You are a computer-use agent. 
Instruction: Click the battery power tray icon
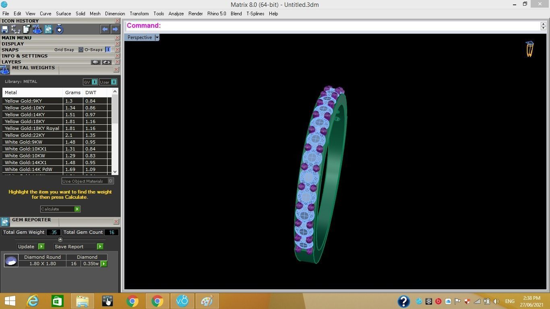(486, 301)
